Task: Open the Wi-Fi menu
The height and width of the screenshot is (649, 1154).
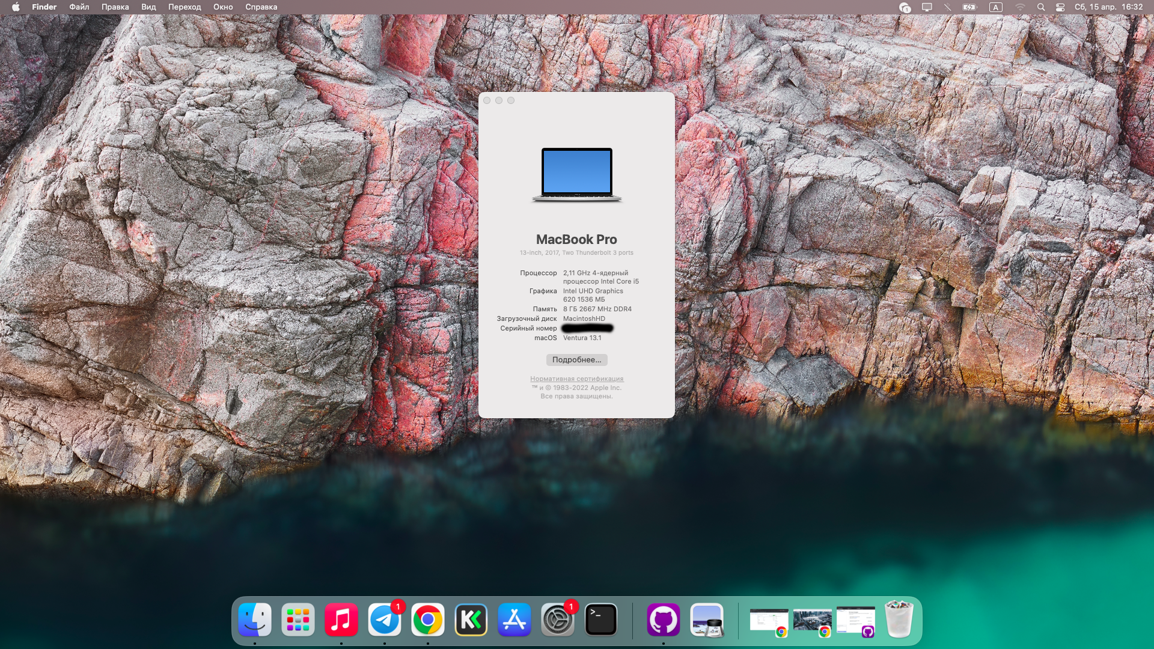Action: pos(1020,7)
